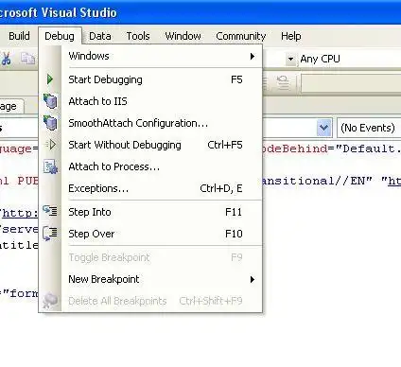Click the Step Into icon
The width and height of the screenshot is (401, 367).
50,211
